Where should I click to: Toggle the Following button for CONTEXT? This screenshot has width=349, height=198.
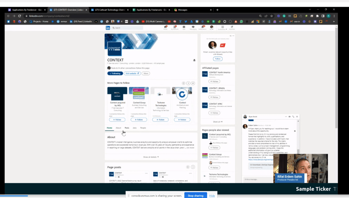coord(115,73)
